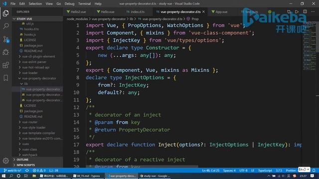Click the notifications bell in status bar
Viewport: 319px width, 179px height.
(x=314, y=171)
